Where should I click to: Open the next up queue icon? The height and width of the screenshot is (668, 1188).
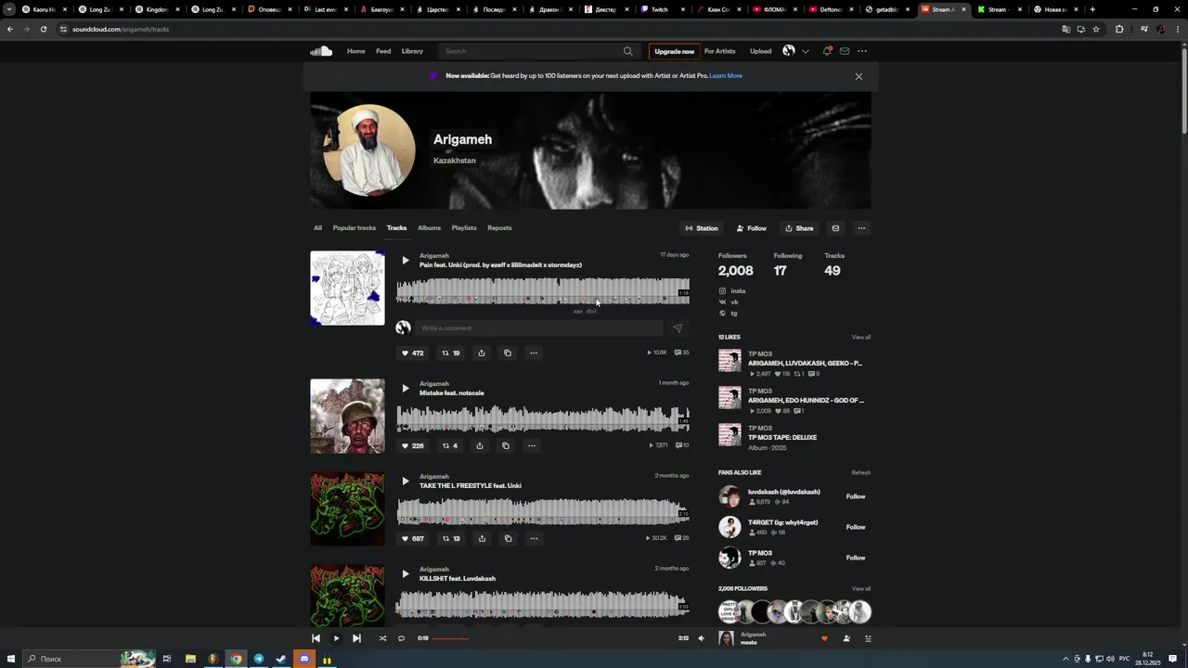tap(868, 638)
